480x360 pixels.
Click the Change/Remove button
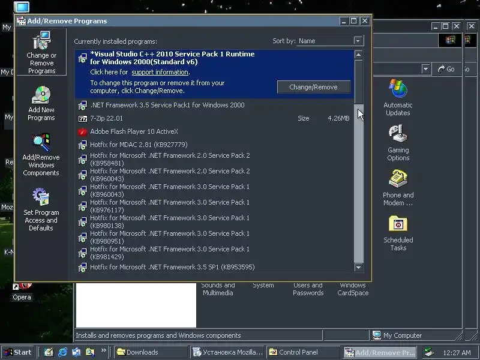pos(313,87)
